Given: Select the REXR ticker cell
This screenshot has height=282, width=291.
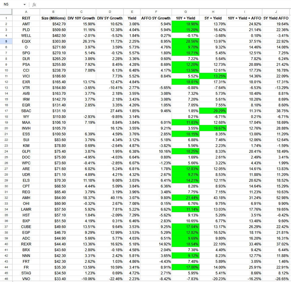Looking at the screenshot, I should click(x=26, y=244).
